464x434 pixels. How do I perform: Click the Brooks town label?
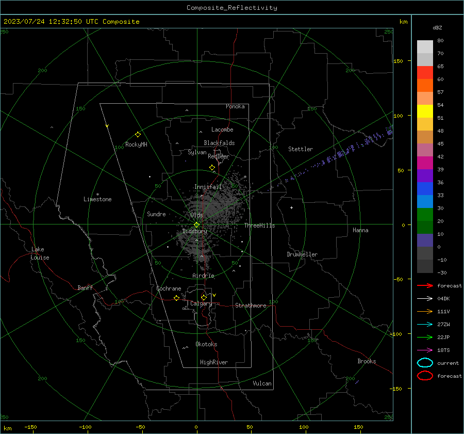click(x=367, y=361)
